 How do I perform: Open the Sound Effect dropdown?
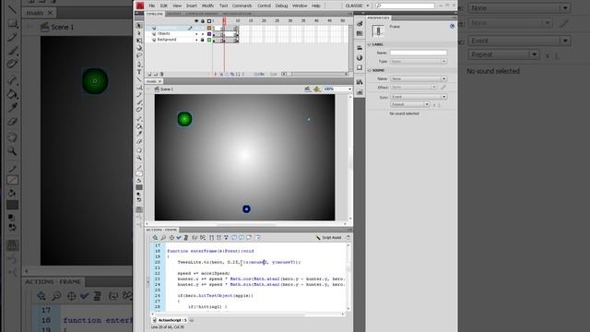click(414, 87)
